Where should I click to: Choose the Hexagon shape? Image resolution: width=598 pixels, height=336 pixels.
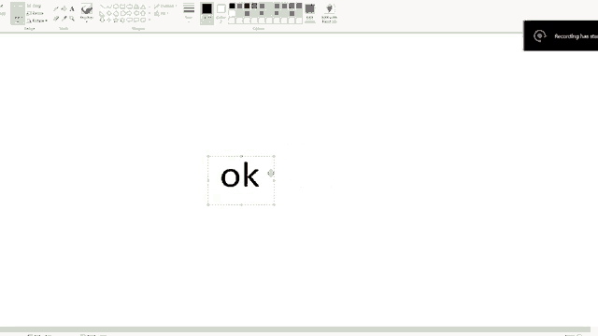click(x=122, y=13)
